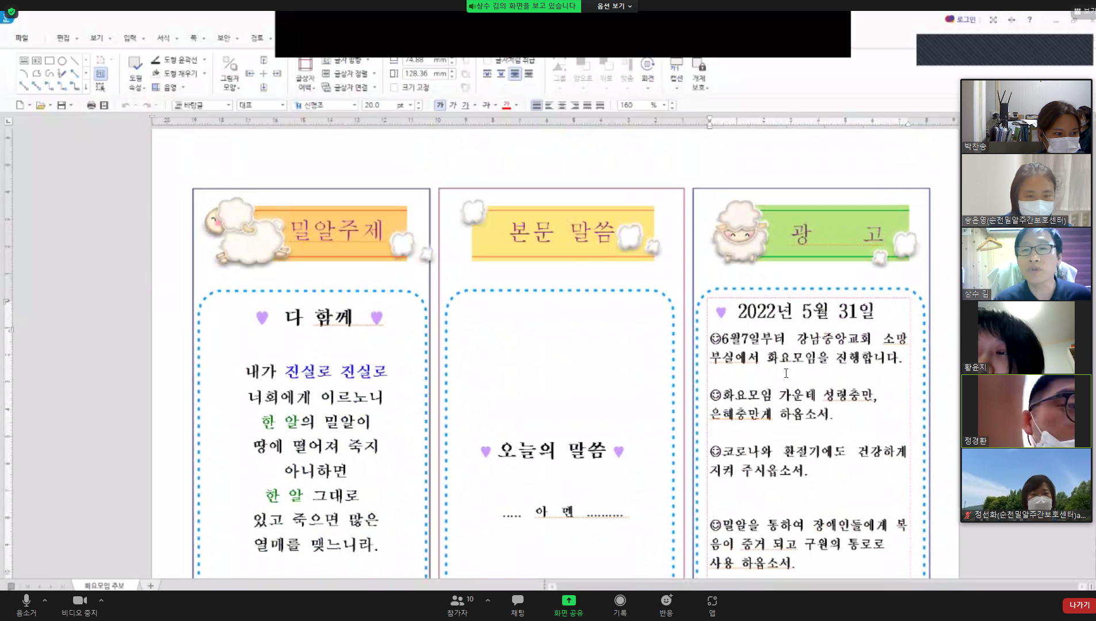Select the 화요모임 주보 document tab
Screen dimensions: 1096x621
(x=104, y=585)
